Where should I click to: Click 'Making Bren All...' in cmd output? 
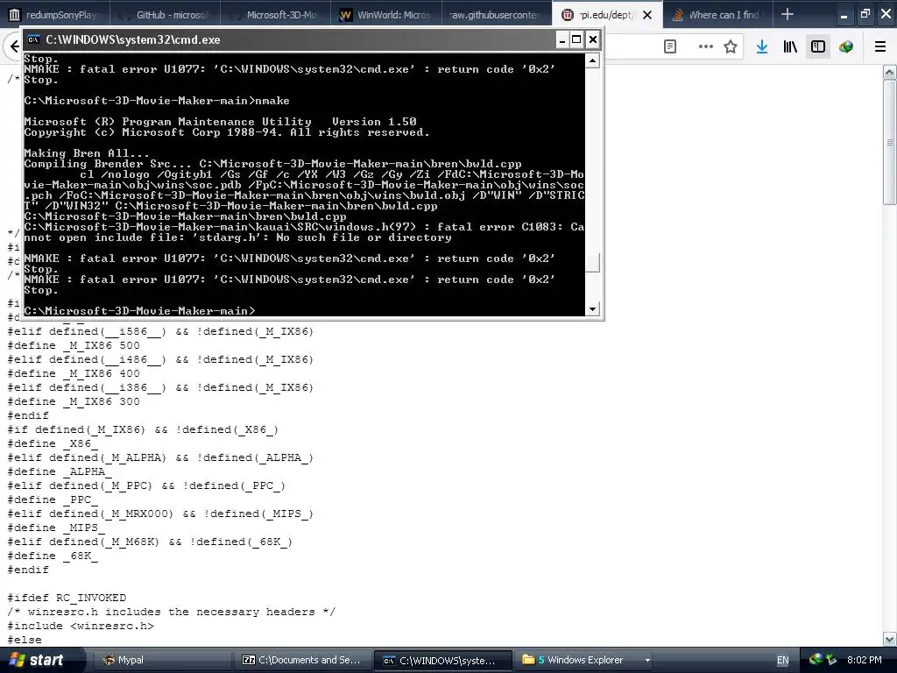tap(87, 152)
